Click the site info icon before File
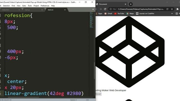This screenshot has height=101, width=180. click(111, 9)
